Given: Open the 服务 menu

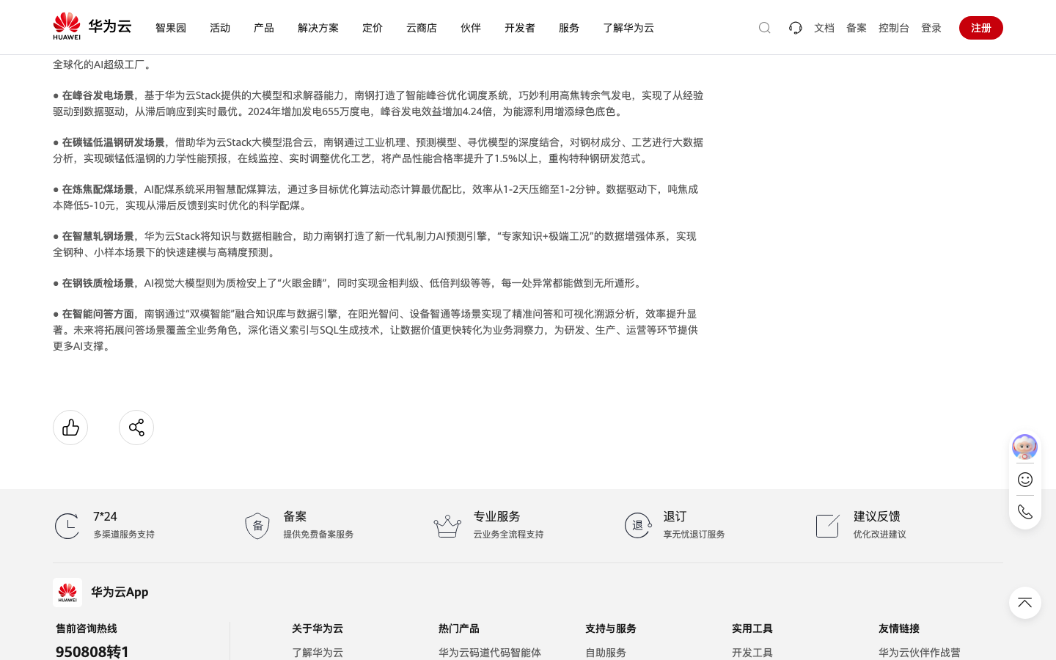Looking at the screenshot, I should pyautogui.click(x=569, y=28).
